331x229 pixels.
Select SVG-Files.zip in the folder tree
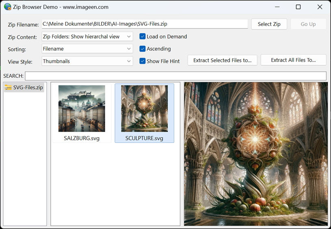24,87
